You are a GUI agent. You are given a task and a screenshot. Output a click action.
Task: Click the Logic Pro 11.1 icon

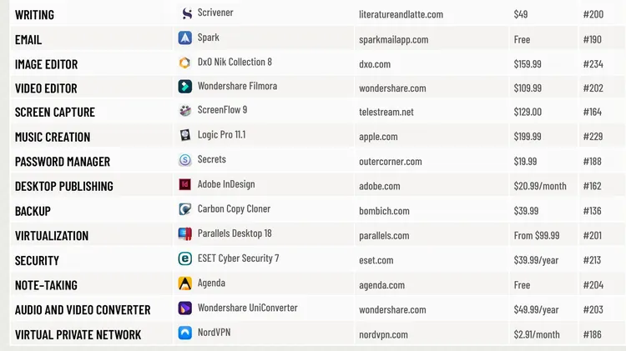pos(185,135)
